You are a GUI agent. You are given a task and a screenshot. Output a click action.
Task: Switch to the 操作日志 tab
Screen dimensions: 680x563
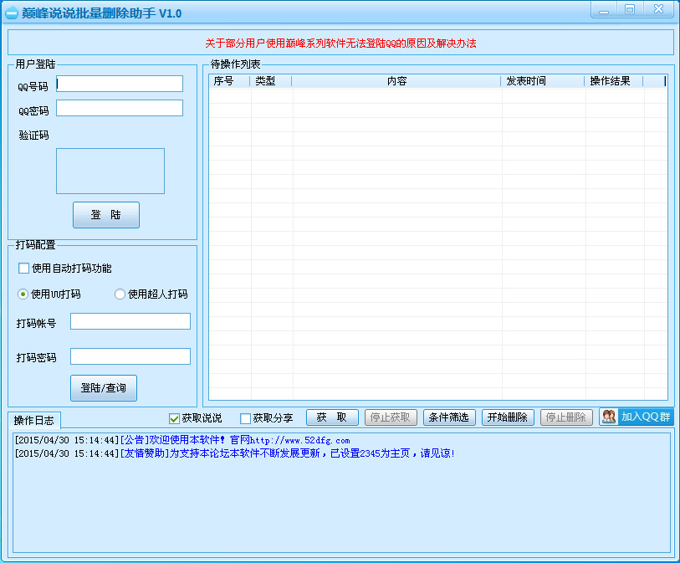[34, 420]
